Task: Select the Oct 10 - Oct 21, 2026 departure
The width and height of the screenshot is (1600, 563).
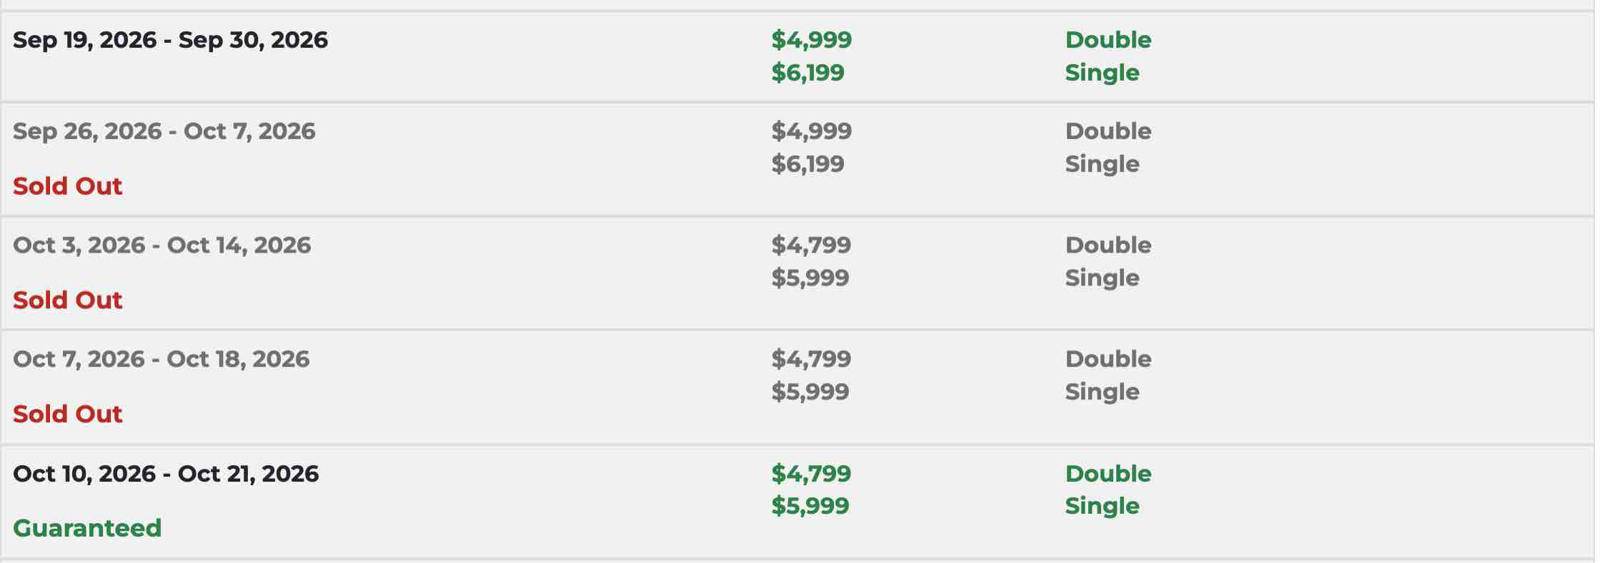Action: (x=166, y=474)
